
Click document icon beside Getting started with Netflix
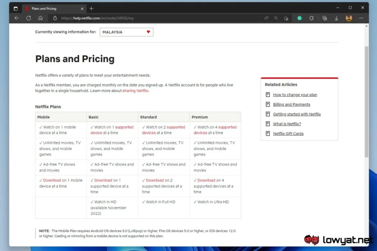pyautogui.click(x=268, y=114)
